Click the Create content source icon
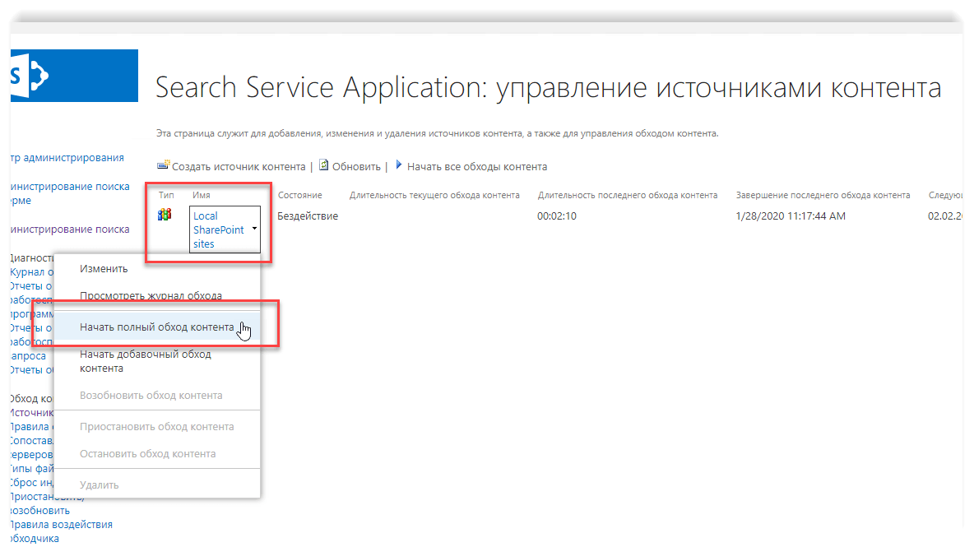The height and width of the screenshot is (547, 974). [163, 165]
